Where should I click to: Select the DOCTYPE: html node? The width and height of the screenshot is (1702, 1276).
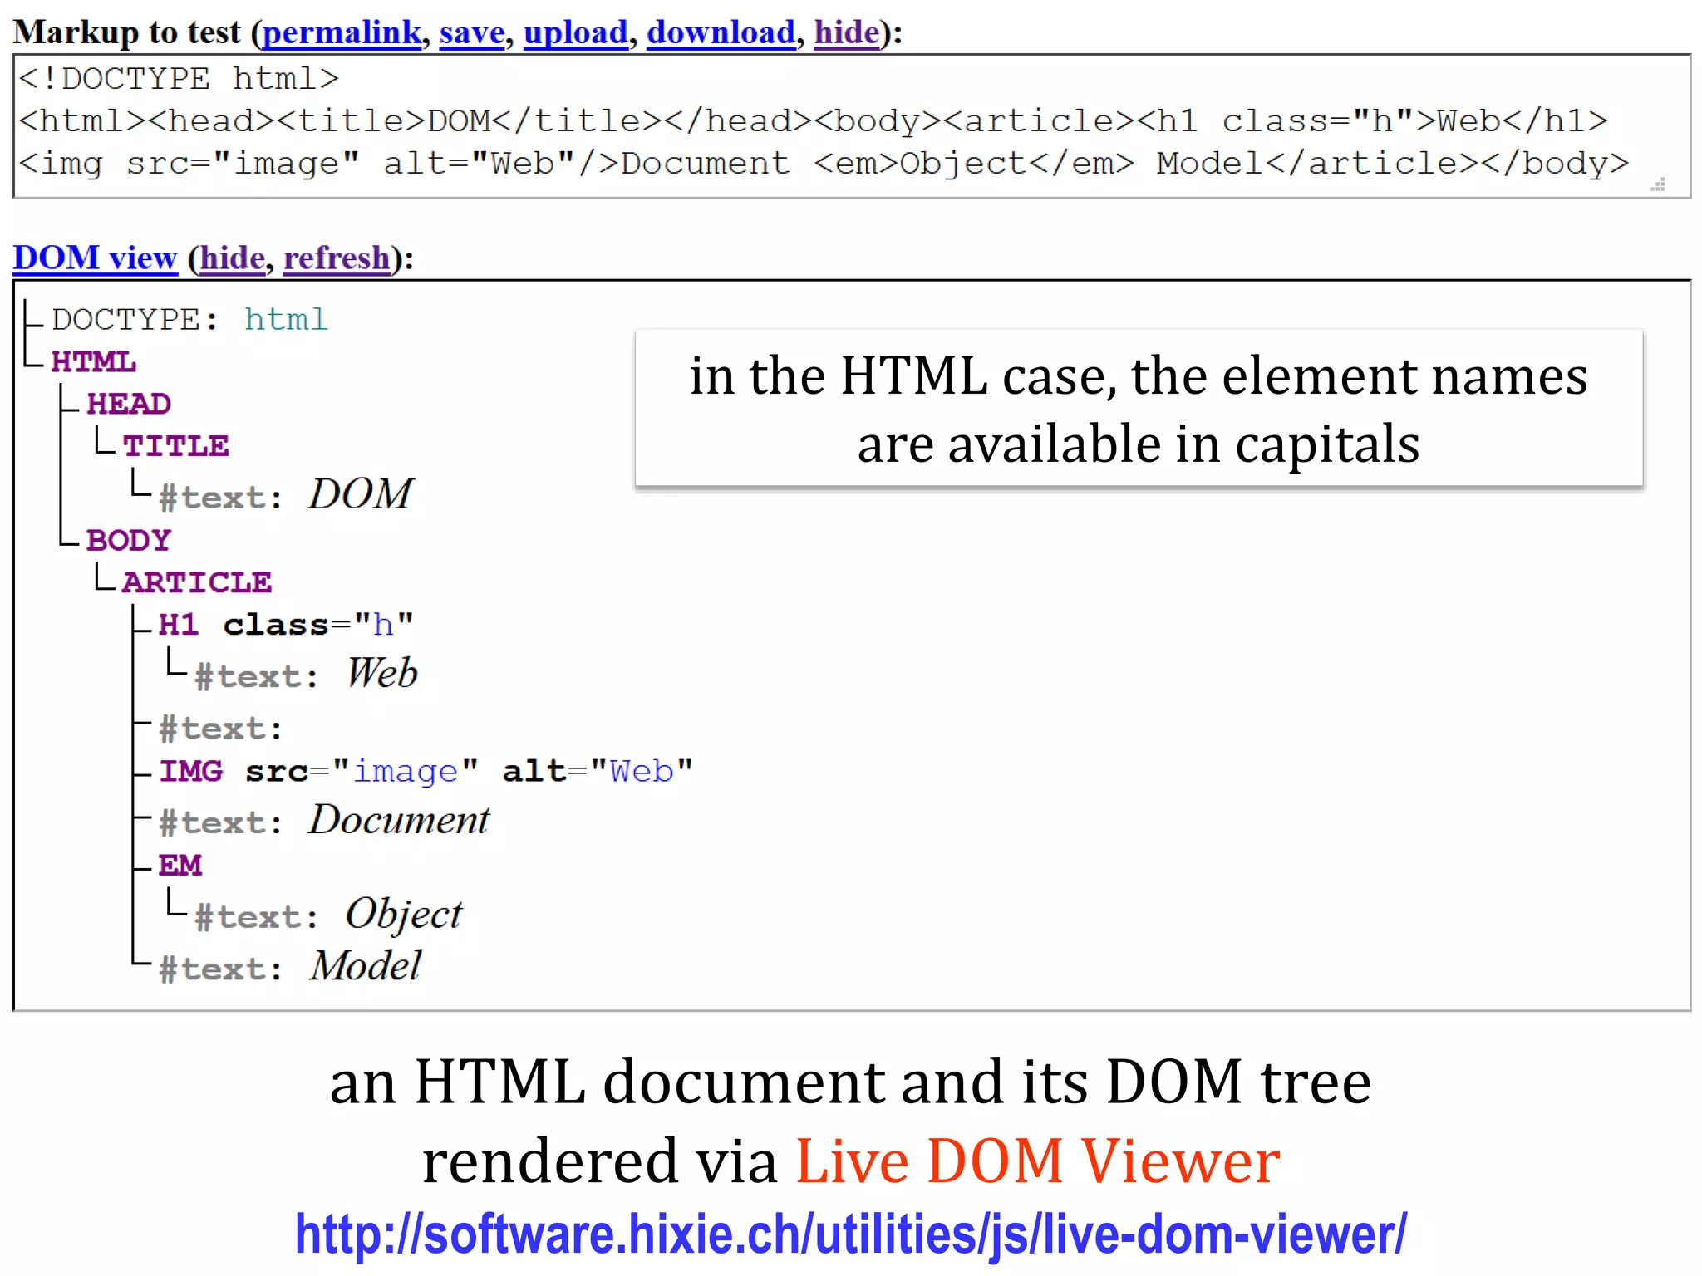tap(190, 320)
